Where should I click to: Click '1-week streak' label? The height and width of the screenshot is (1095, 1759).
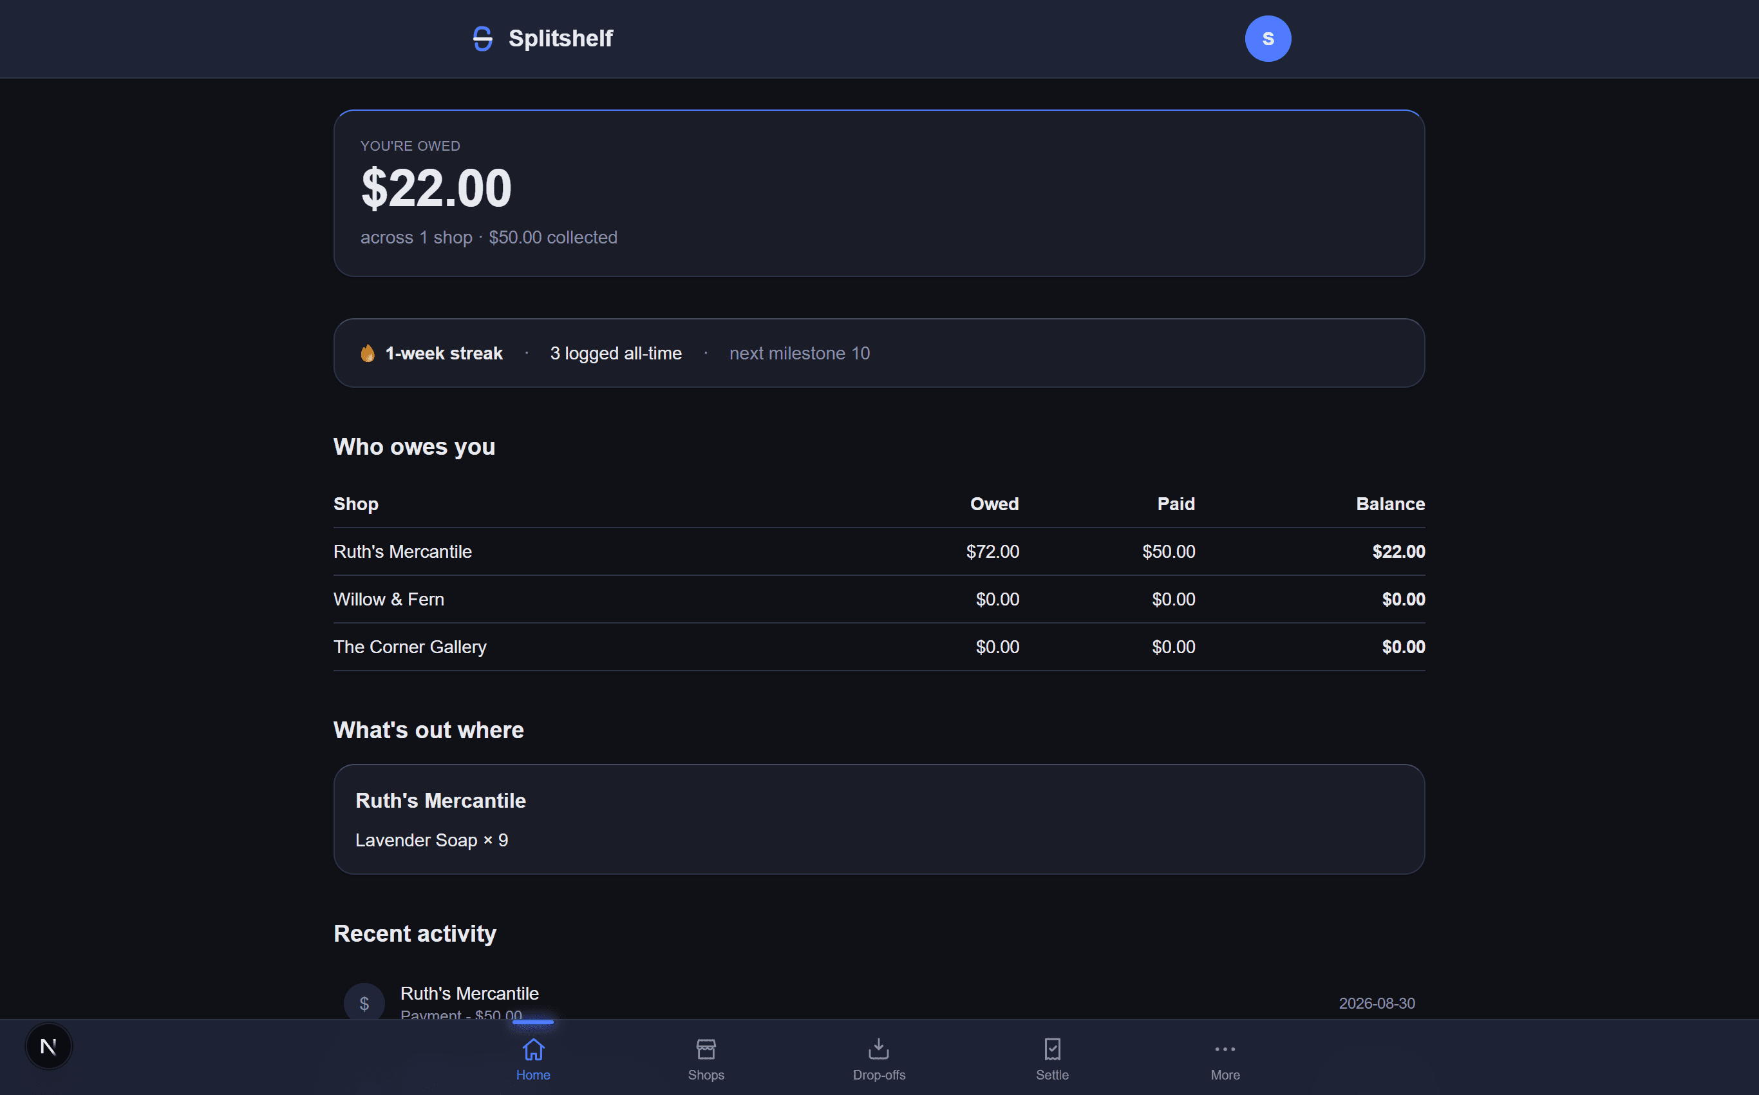tap(444, 354)
